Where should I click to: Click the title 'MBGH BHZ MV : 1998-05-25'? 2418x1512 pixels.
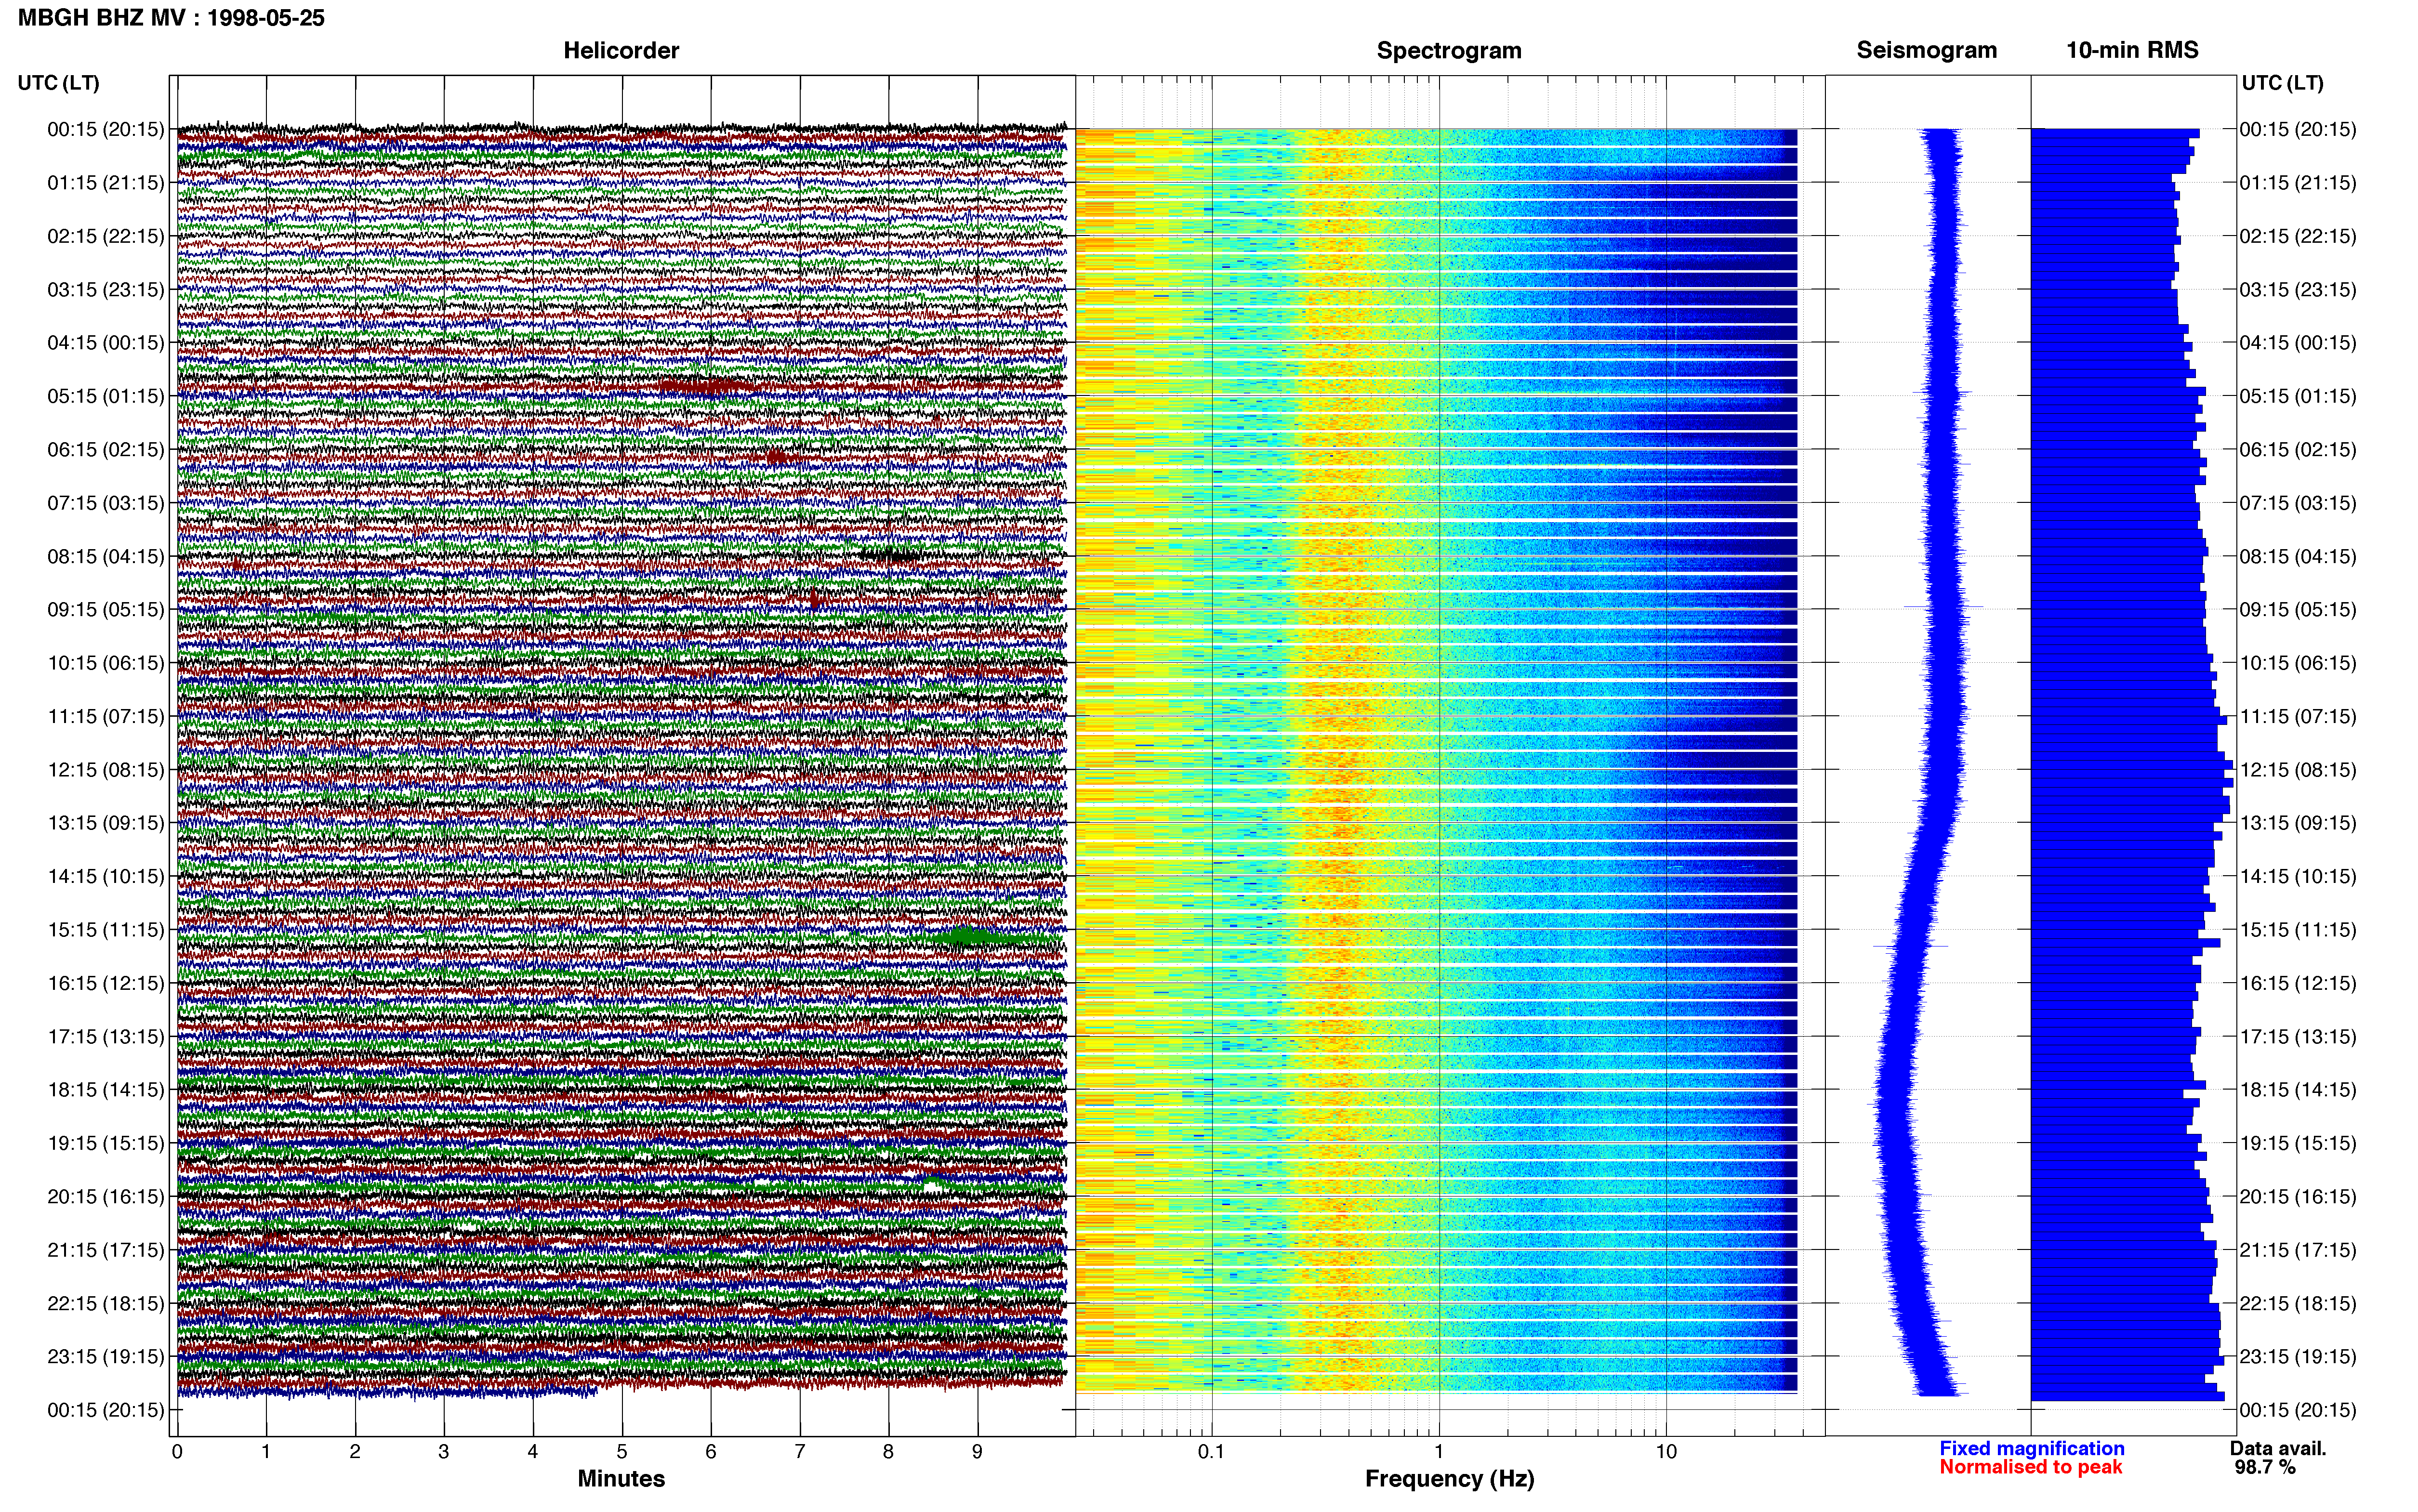(171, 18)
